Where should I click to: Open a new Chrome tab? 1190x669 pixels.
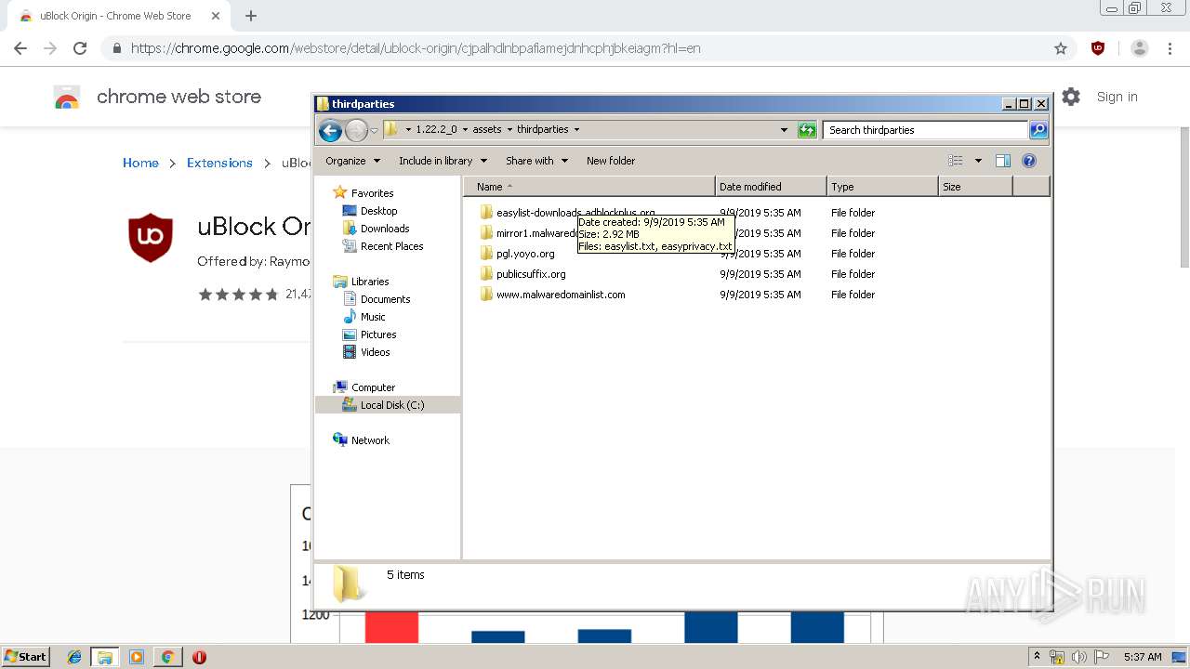point(251,16)
